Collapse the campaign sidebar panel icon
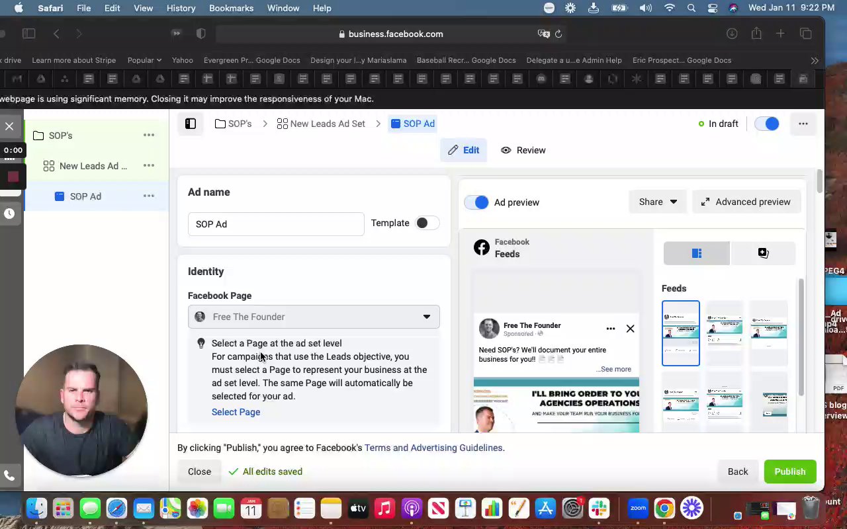 191,124
